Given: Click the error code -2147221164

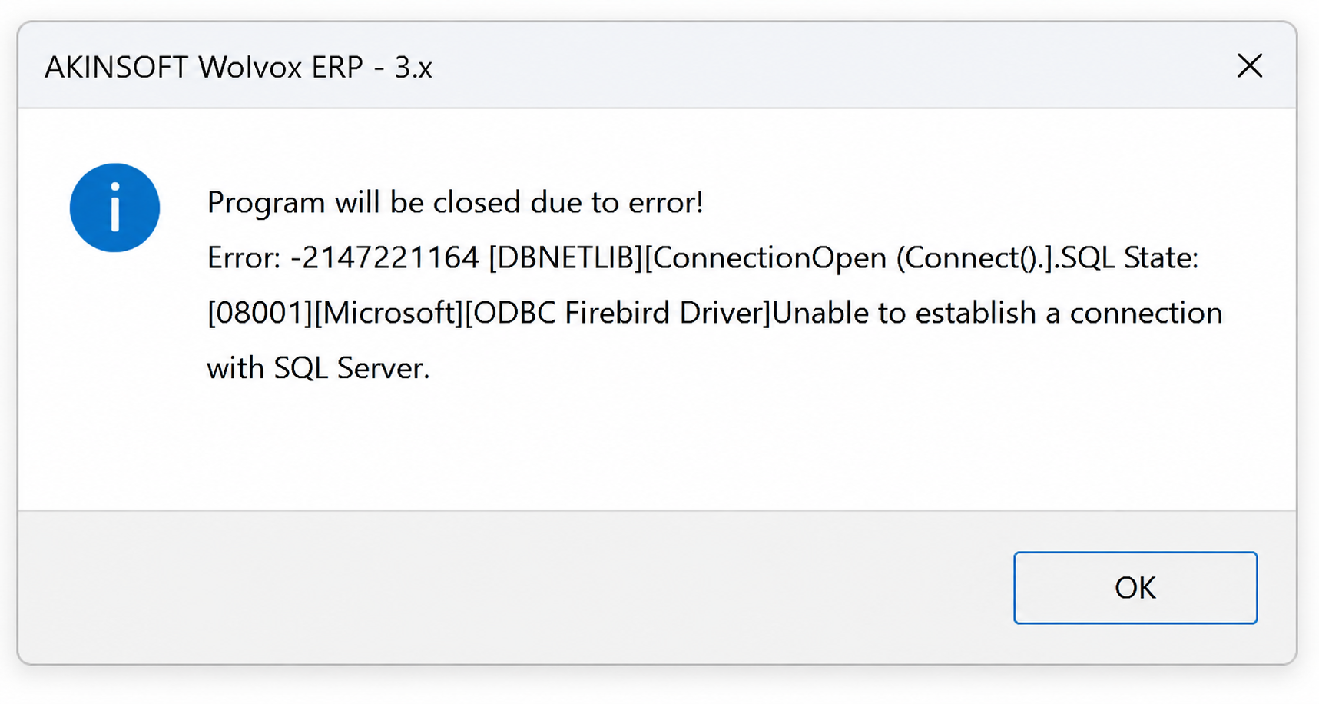Looking at the screenshot, I should pyautogui.click(x=385, y=257).
